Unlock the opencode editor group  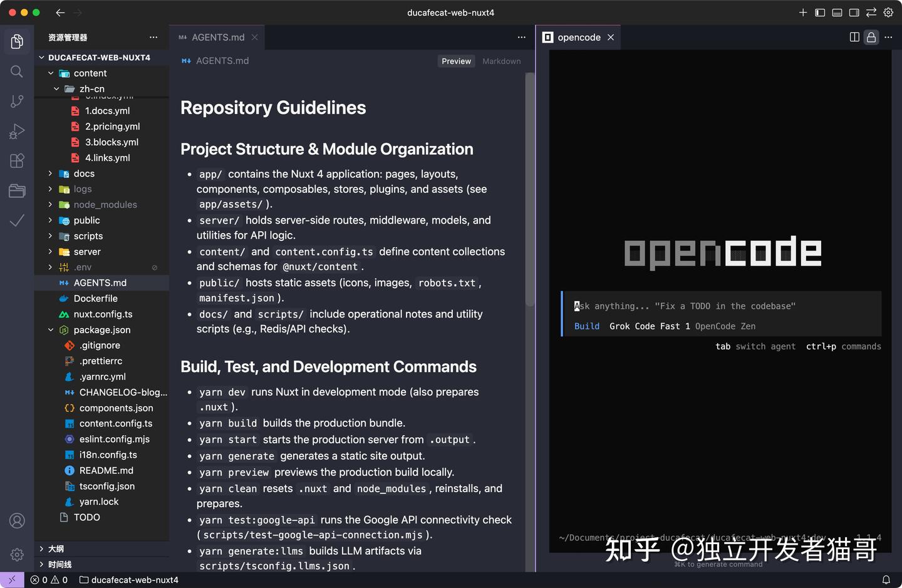871,37
